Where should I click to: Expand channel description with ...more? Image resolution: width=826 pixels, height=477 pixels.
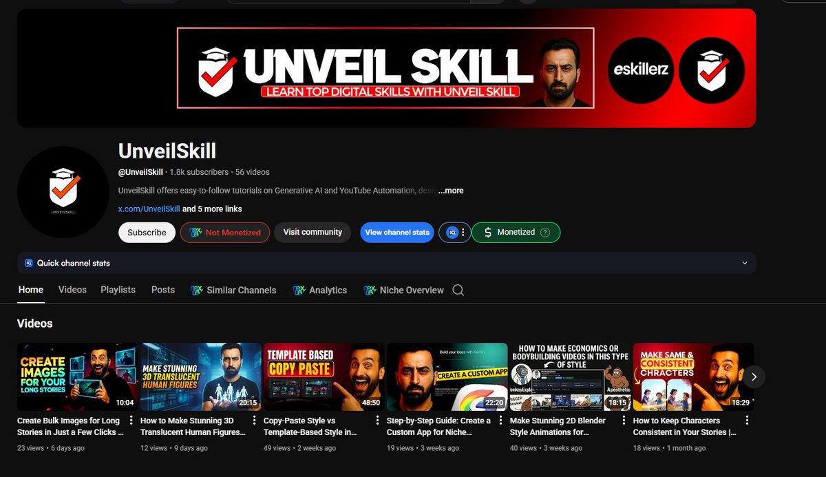451,191
